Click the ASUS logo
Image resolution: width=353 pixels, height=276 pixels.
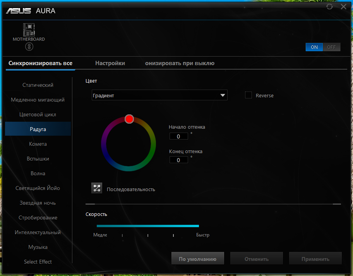19,10
